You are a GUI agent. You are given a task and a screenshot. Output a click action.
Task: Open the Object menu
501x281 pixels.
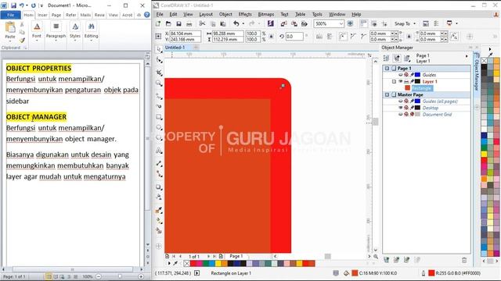225,14
